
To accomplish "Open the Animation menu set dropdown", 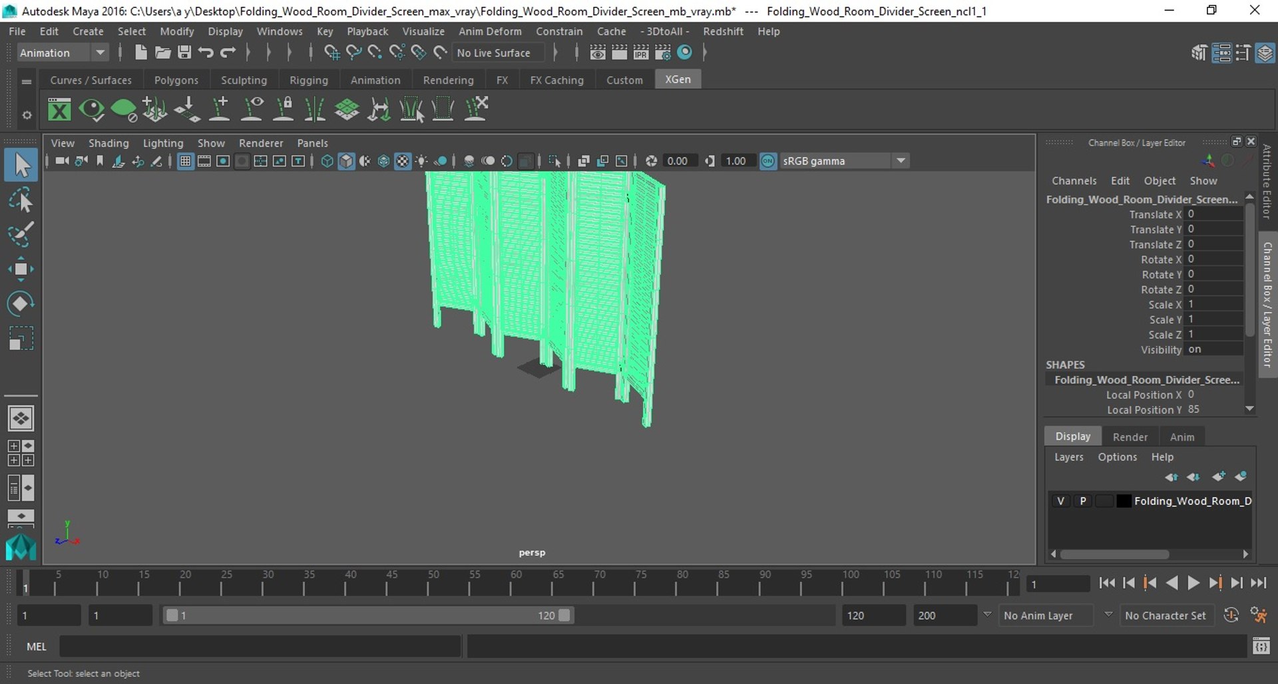I will click(62, 53).
